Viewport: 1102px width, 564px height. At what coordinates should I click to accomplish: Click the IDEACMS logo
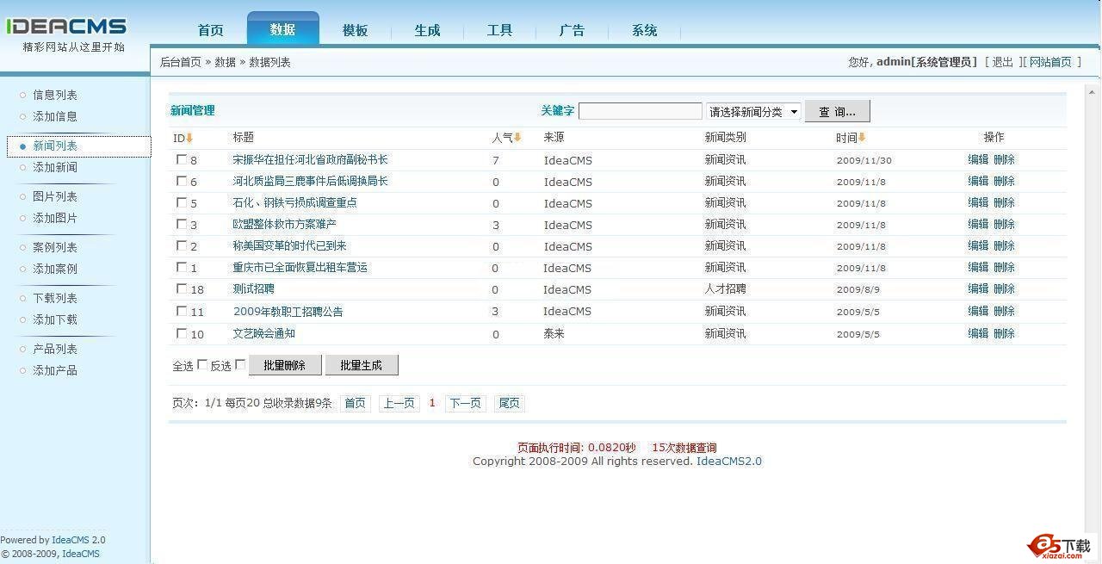coord(67,27)
